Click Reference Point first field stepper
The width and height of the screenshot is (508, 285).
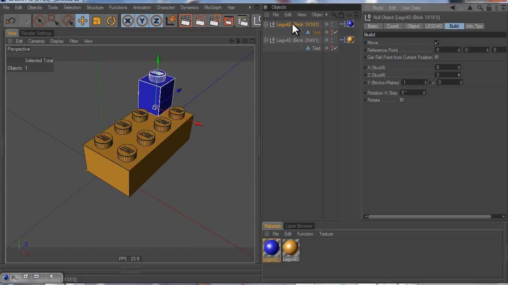pyautogui.click(x=459, y=50)
